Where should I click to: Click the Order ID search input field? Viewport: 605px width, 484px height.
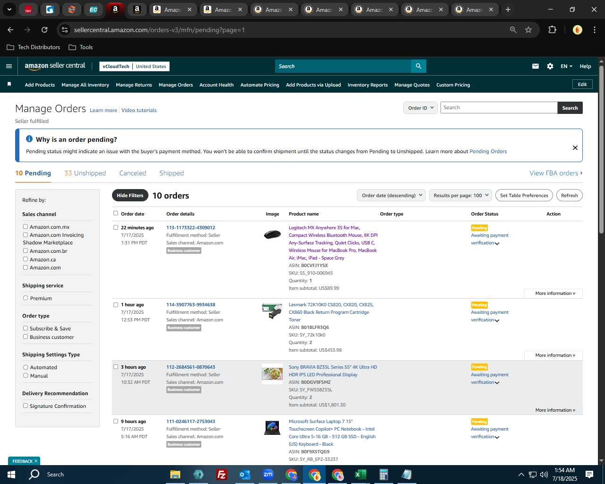point(499,108)
